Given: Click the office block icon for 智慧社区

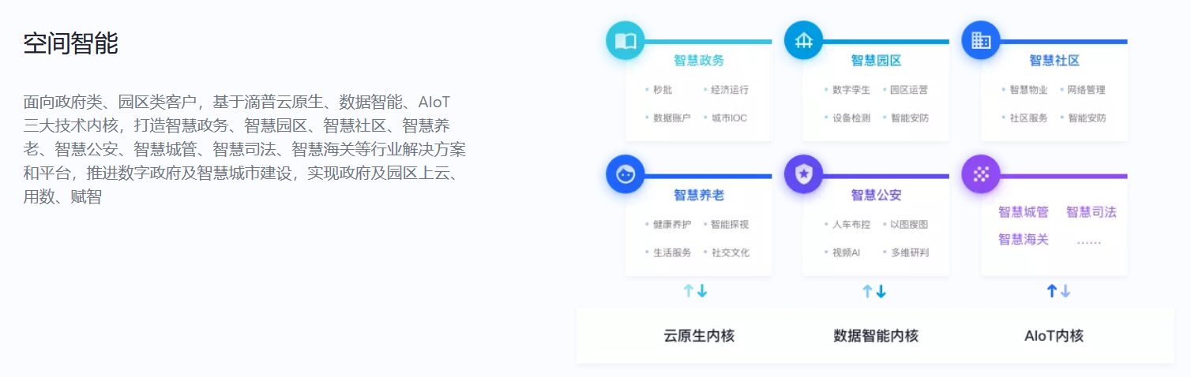Looking at the screenshot, I should coord(981,41).
